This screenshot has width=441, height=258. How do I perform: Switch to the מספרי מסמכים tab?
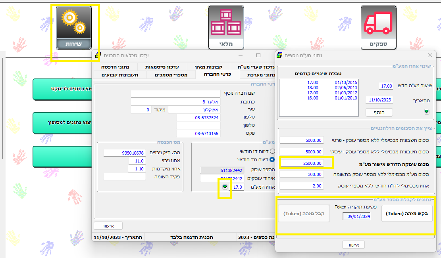(171, 75)
